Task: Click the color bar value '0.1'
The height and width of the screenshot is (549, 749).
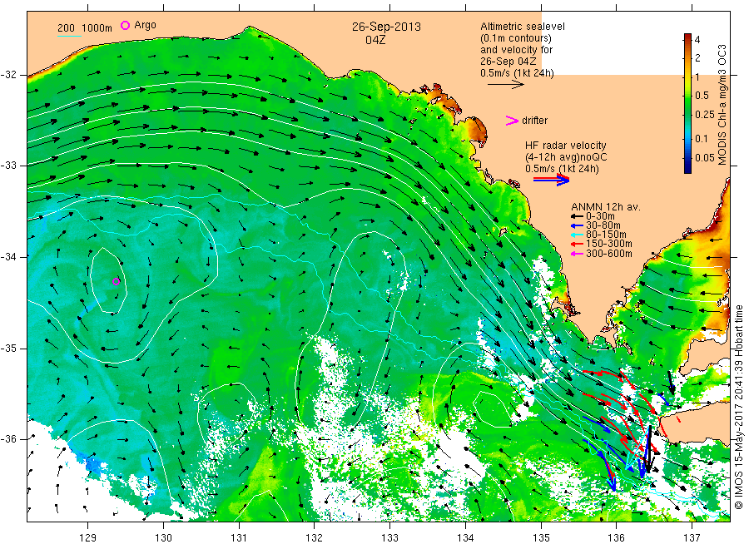Action: 702,139
